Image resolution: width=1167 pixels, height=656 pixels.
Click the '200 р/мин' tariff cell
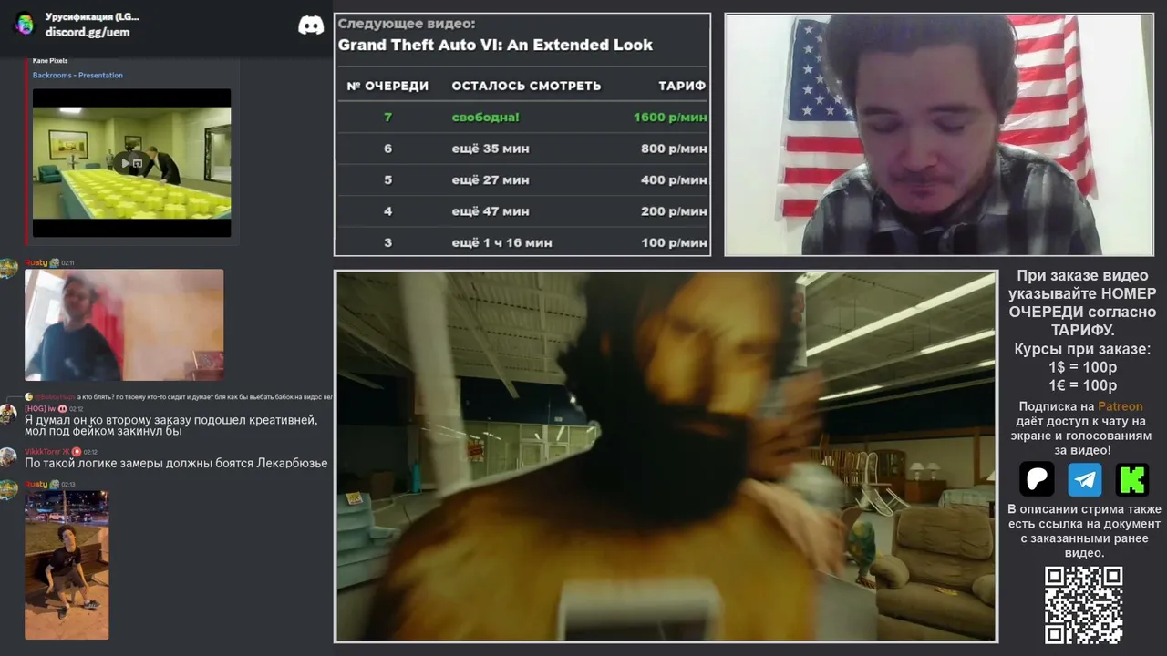674,210
